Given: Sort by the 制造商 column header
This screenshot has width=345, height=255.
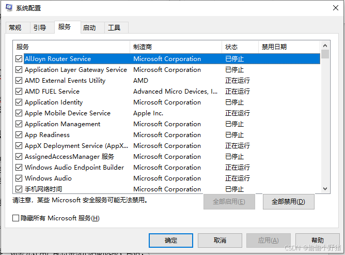Looking at the screenshot, I should tap(176, 47).
